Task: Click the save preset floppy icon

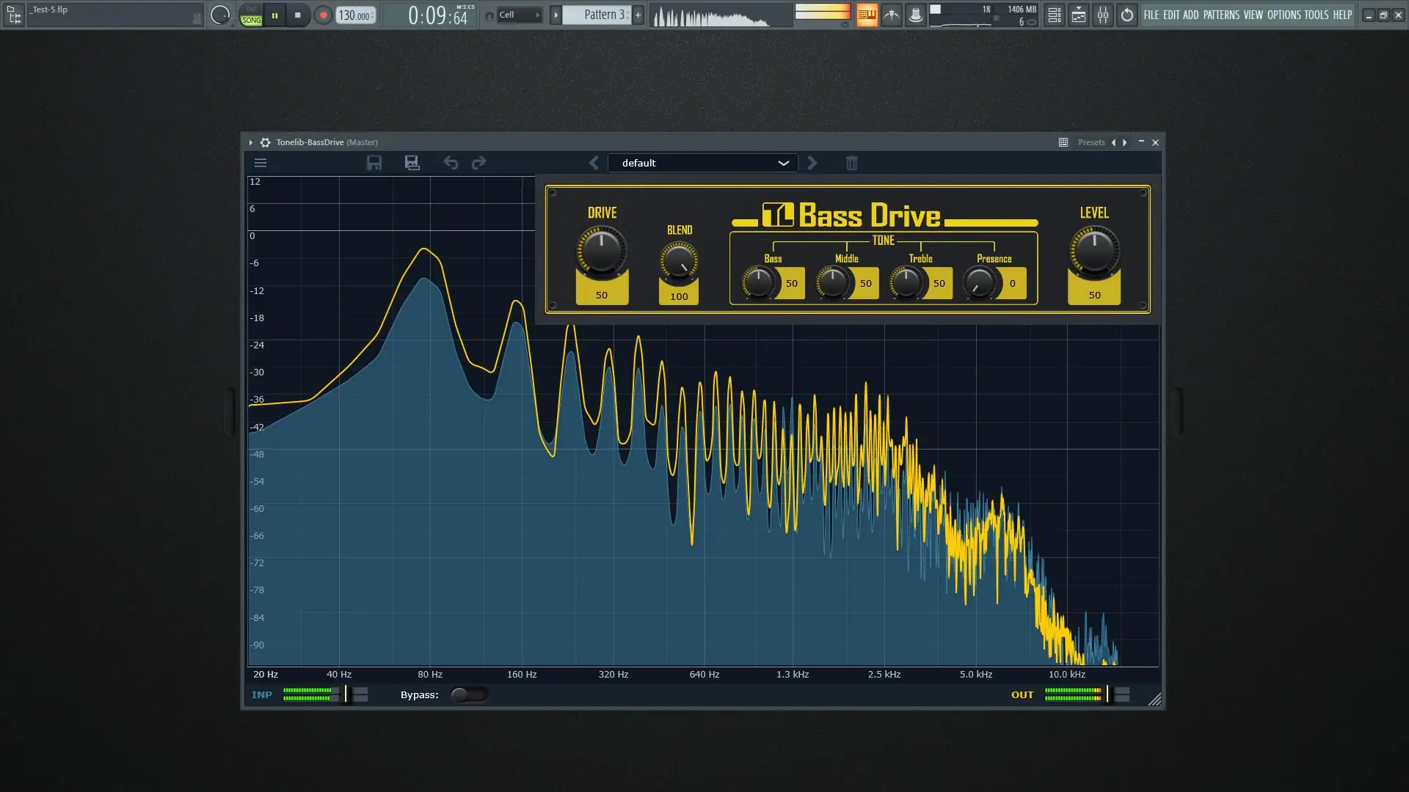Action: coord(374,163)
